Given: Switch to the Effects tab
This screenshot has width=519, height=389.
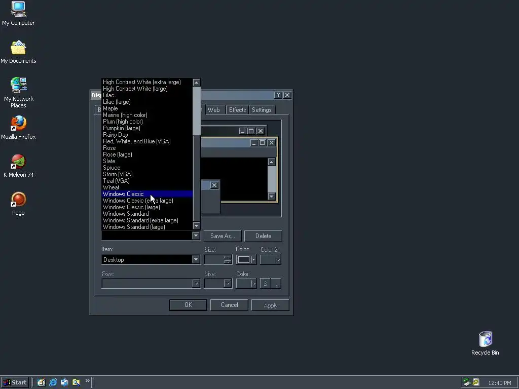Looking at the screenshot, I should coord(237,110).
